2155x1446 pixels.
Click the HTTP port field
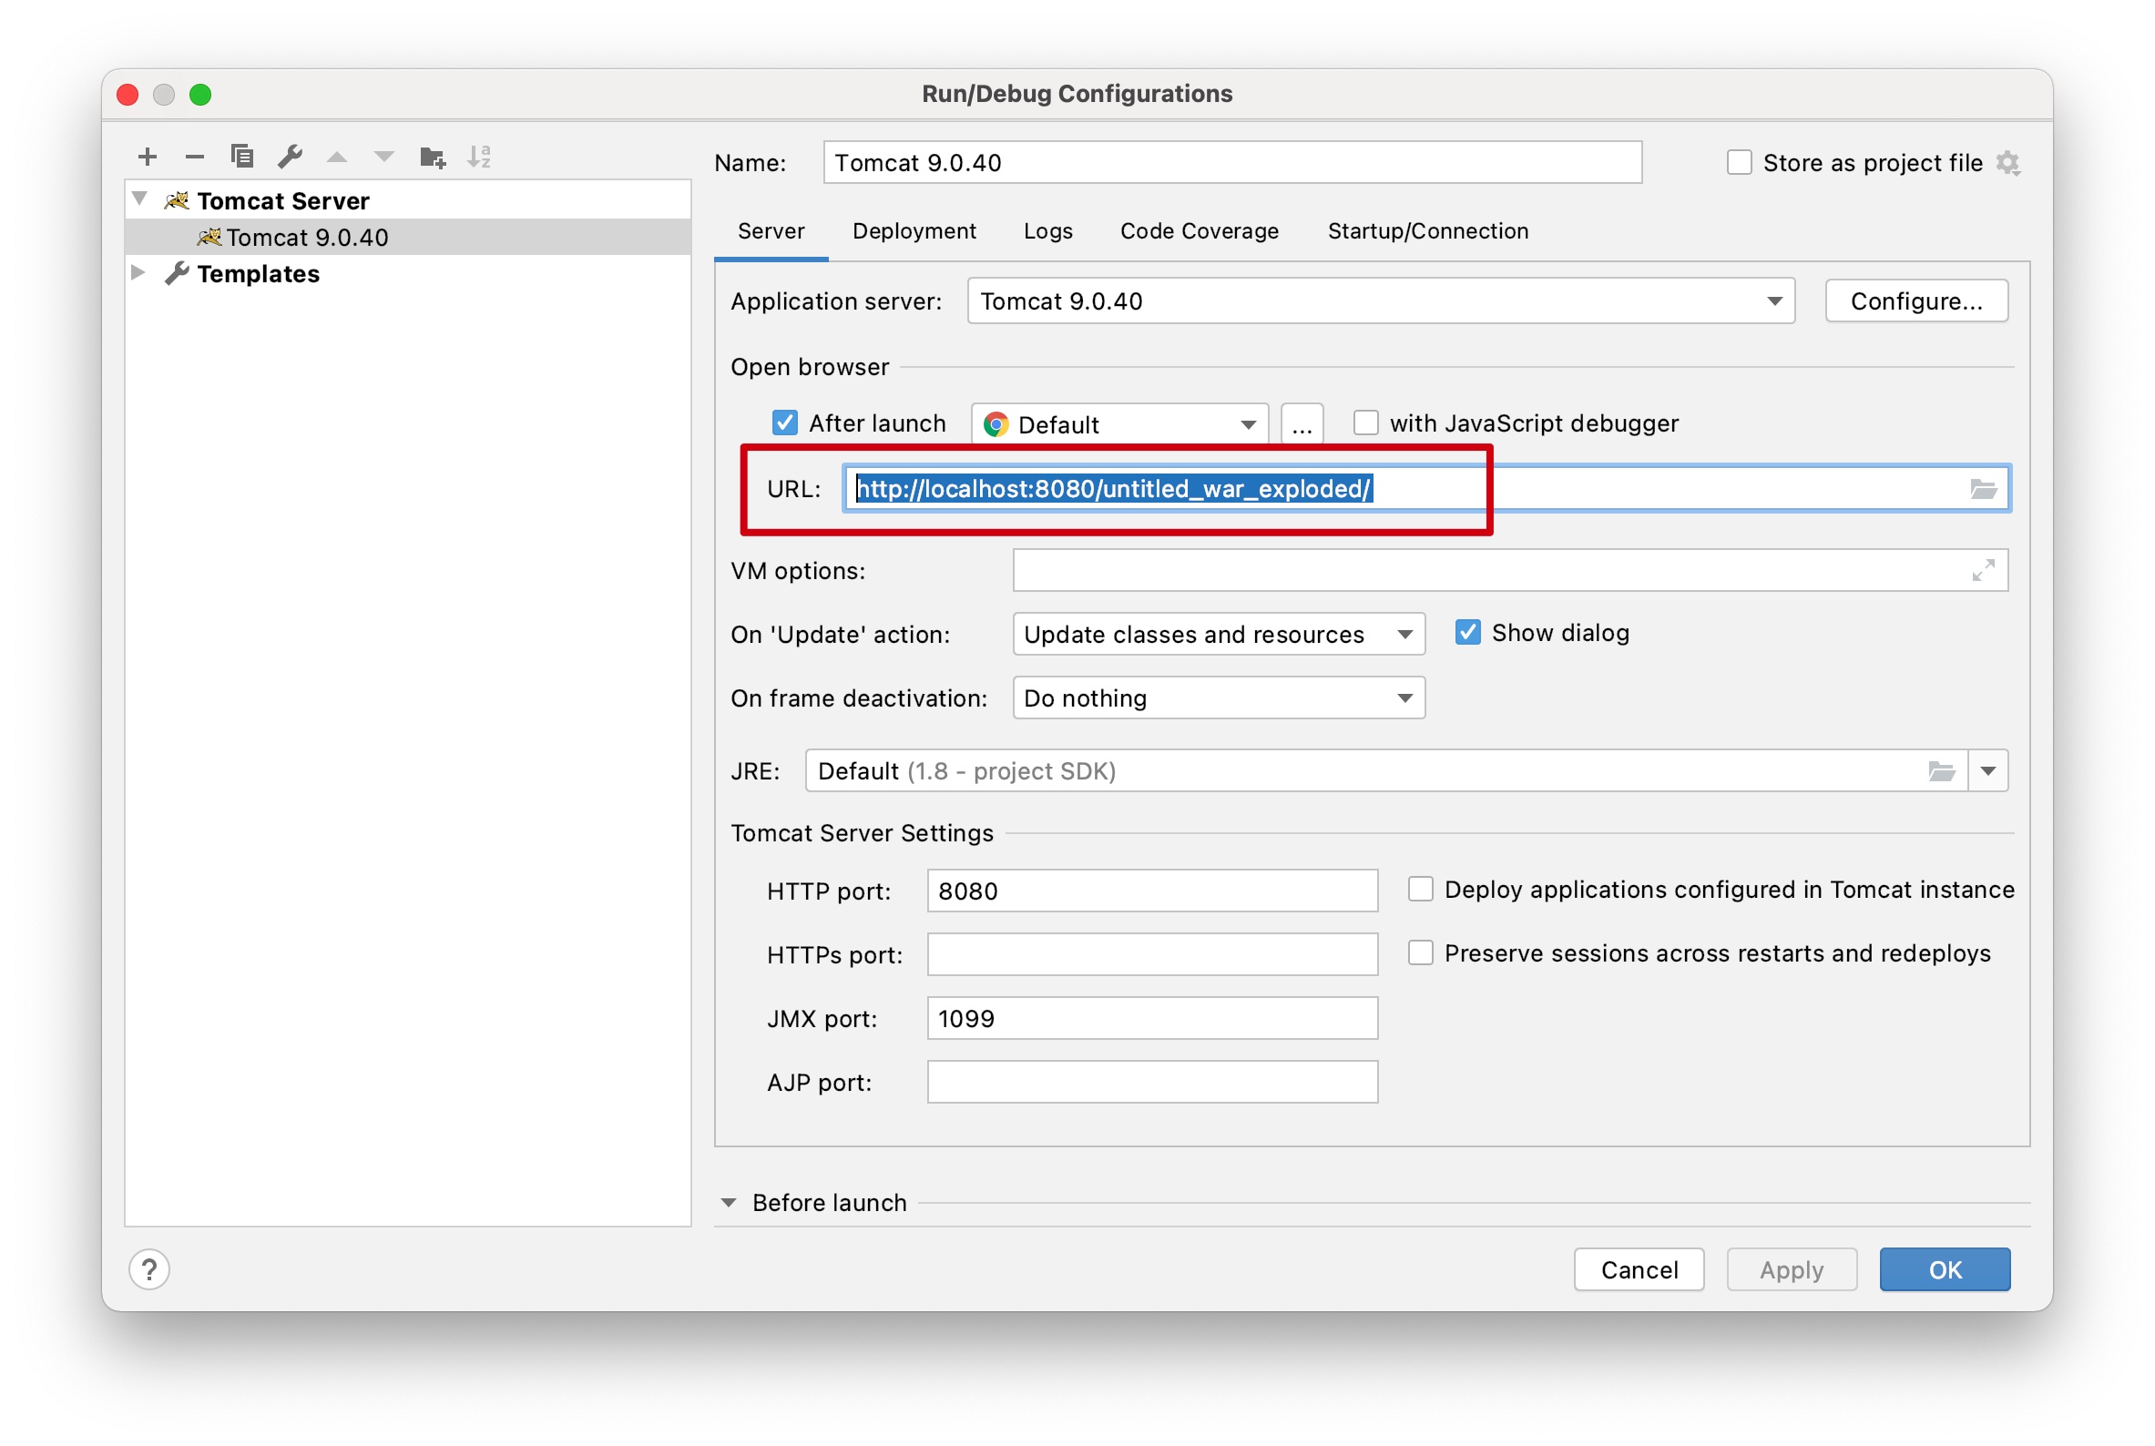[1152, 891]
